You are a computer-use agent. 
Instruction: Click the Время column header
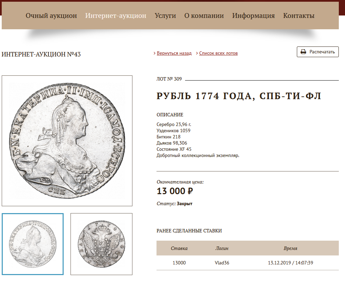290,249
